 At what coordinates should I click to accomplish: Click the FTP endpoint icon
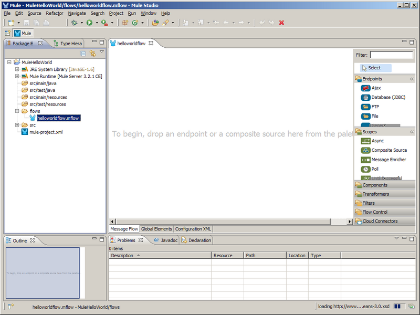pyautogui.click(x=365, y=107)
